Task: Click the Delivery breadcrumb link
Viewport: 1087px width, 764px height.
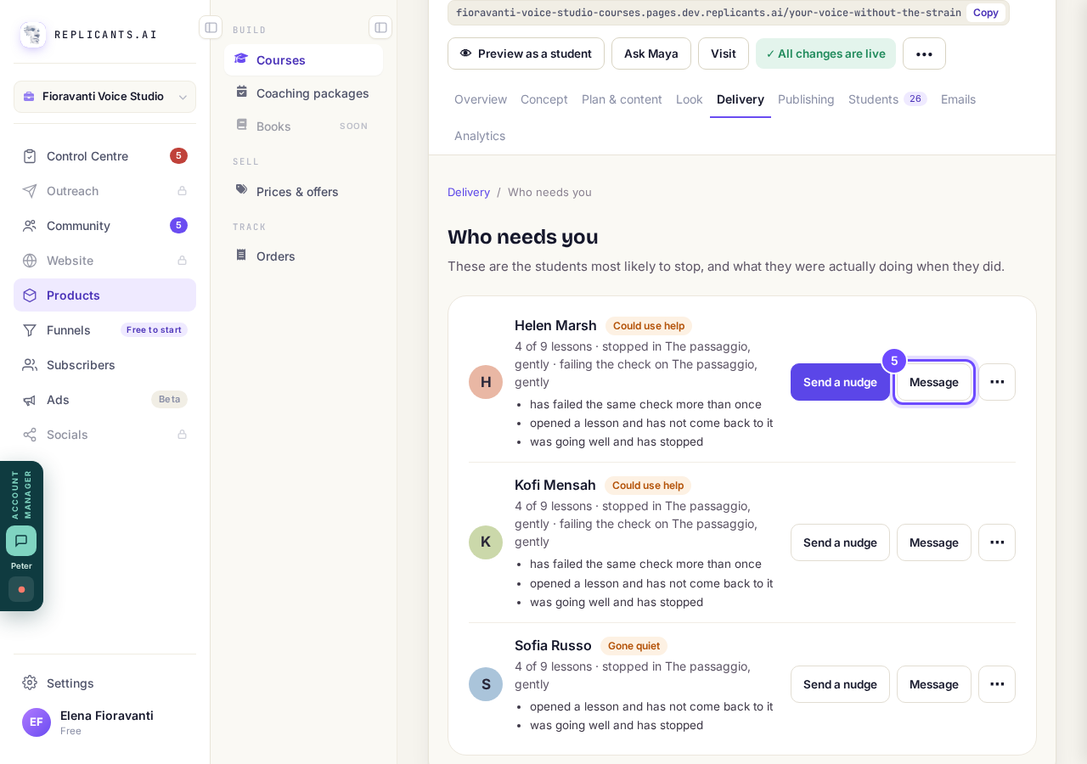Action: [x=469, y=192]
